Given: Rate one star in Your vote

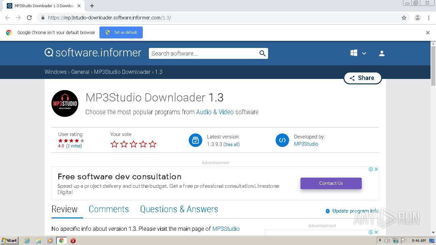Looking at the screenshot, I should coord(114,144).
